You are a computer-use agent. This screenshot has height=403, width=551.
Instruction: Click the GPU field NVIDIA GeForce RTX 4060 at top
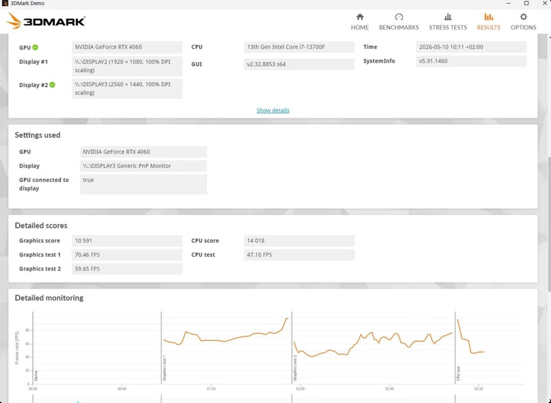coord(127,47)
